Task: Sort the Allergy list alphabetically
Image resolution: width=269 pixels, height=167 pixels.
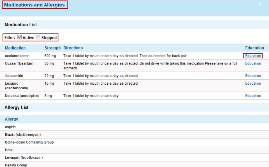Action: coord(12,119)
